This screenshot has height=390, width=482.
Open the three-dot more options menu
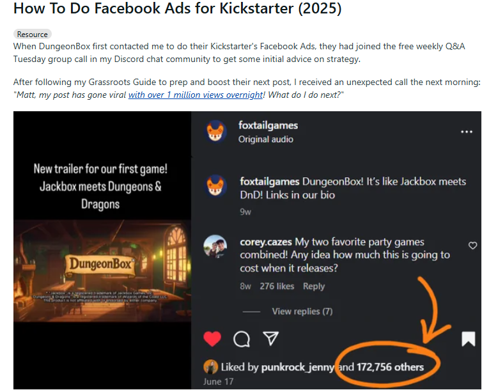pyautogui.click(x=467, y=132)
